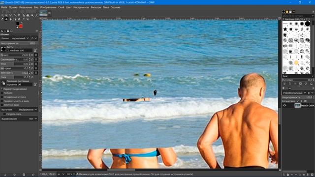This screenshot has width=315, height=177.
Task: Select the active Clone stamp tool
Action: click(6, 19)
